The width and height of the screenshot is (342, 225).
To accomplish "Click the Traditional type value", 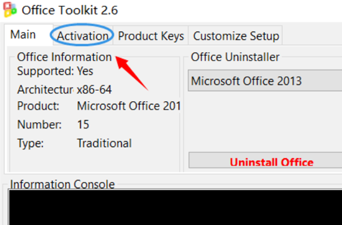I will coord(104,143).
